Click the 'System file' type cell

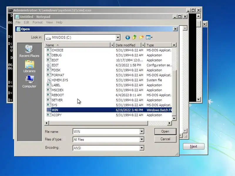click(x=154, y=80)
